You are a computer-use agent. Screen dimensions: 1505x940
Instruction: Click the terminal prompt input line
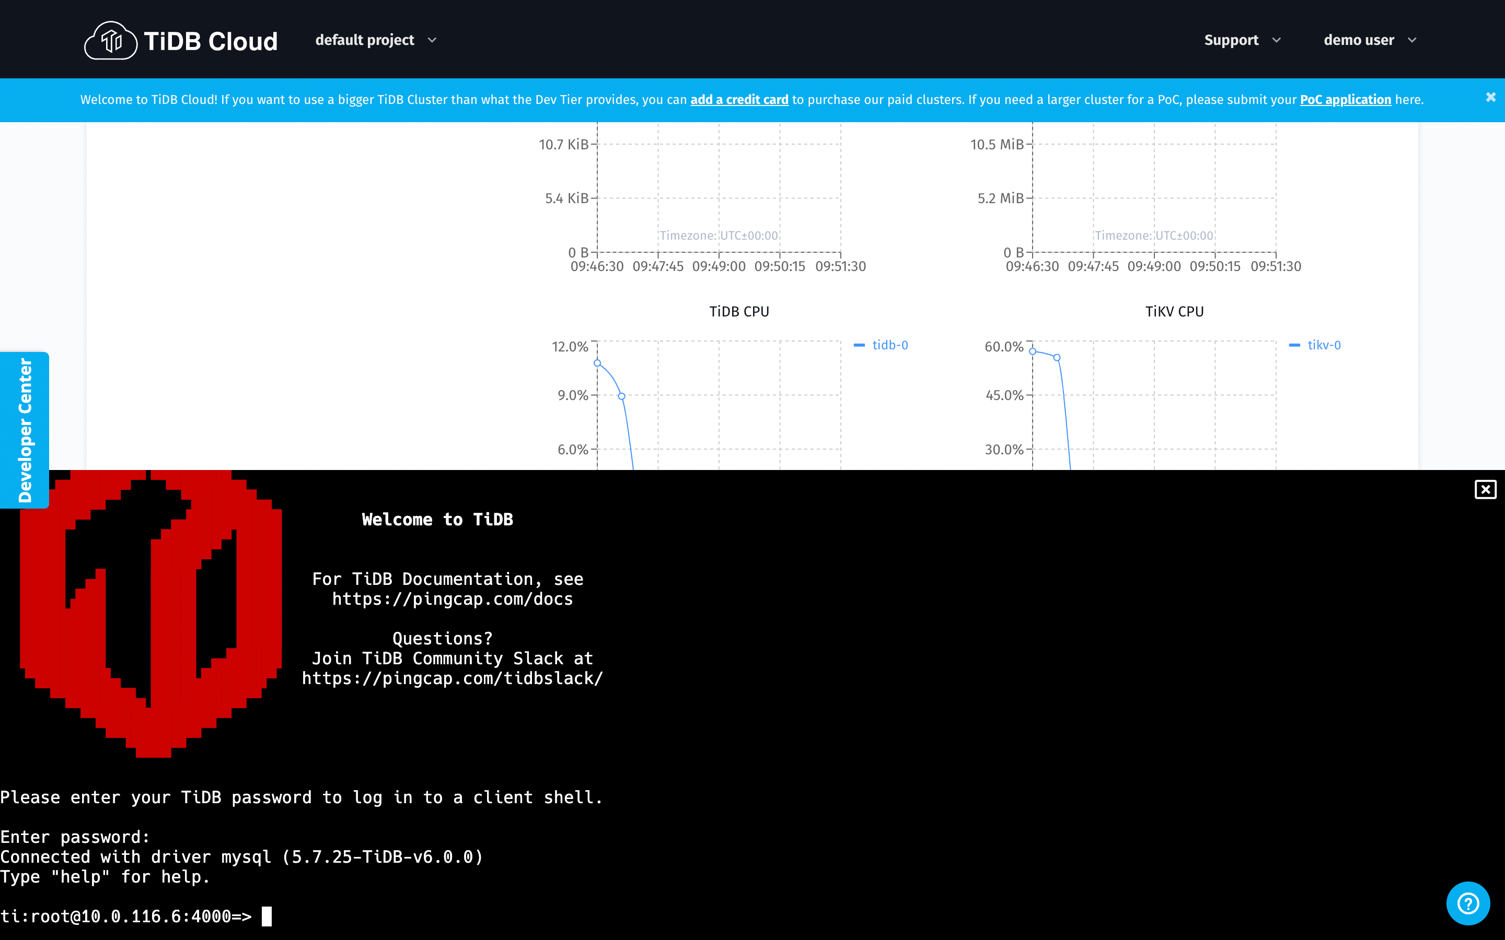click(267, 916)
